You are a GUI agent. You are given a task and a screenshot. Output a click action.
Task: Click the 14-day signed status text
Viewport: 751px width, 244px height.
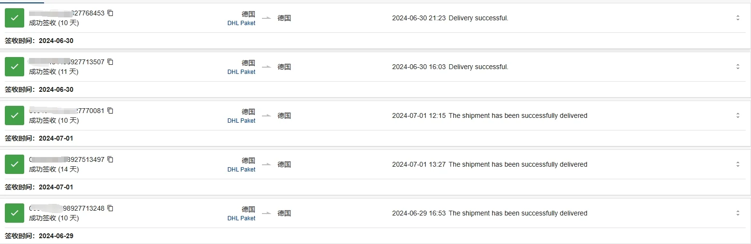[54, 169]
